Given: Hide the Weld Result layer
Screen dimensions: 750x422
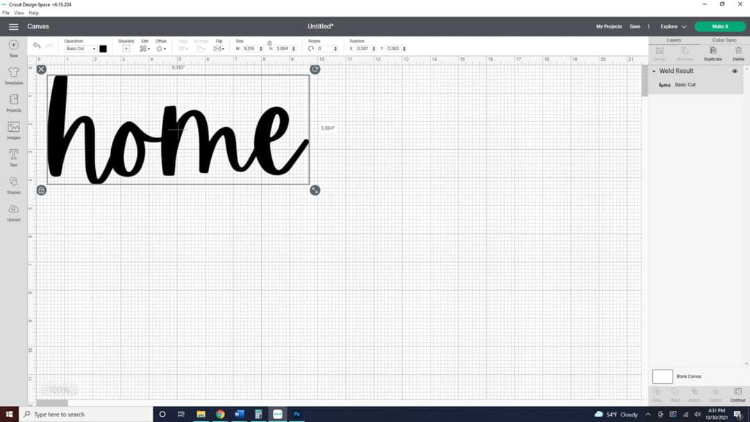Looking at the screenshot, I should click(x=735, y=71).
